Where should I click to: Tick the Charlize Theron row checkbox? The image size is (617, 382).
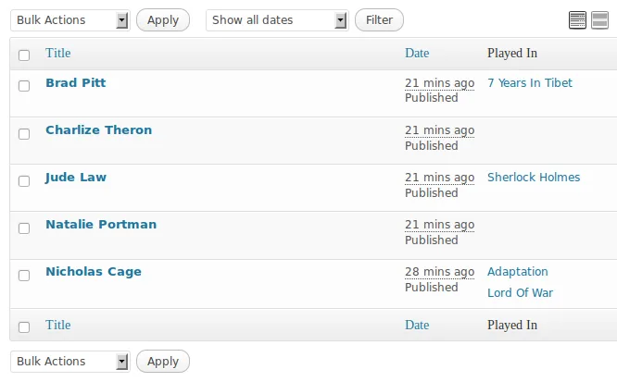pos(24,133)
